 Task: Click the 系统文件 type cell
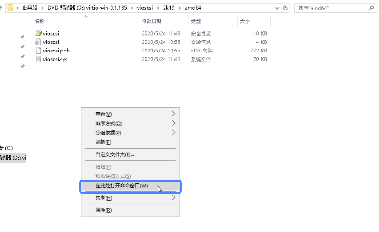tap(201, 59)
